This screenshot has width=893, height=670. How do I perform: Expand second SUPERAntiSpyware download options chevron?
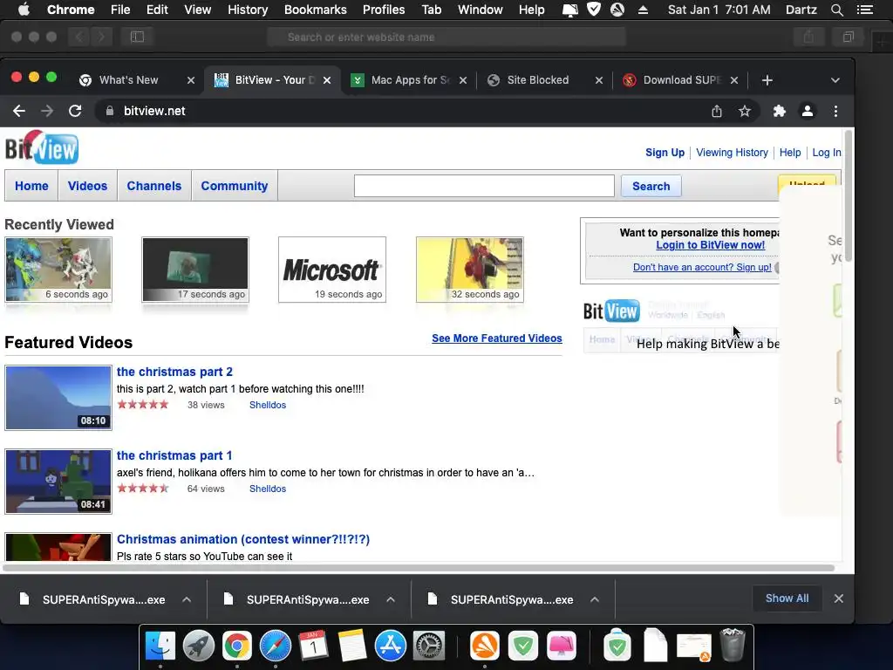tap(391, 599)
